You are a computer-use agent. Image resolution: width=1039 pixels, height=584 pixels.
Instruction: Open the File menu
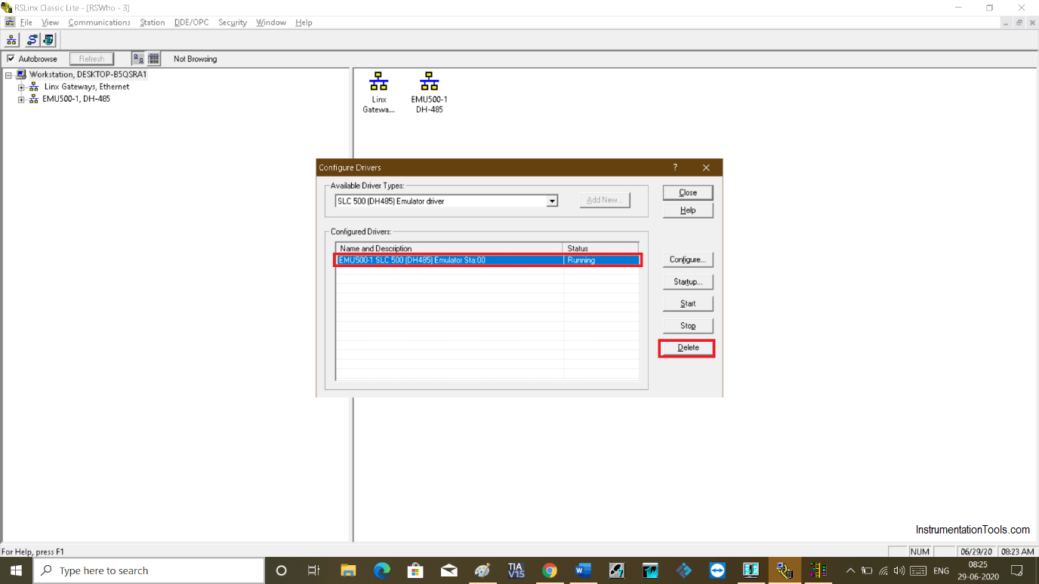[26, 23]
